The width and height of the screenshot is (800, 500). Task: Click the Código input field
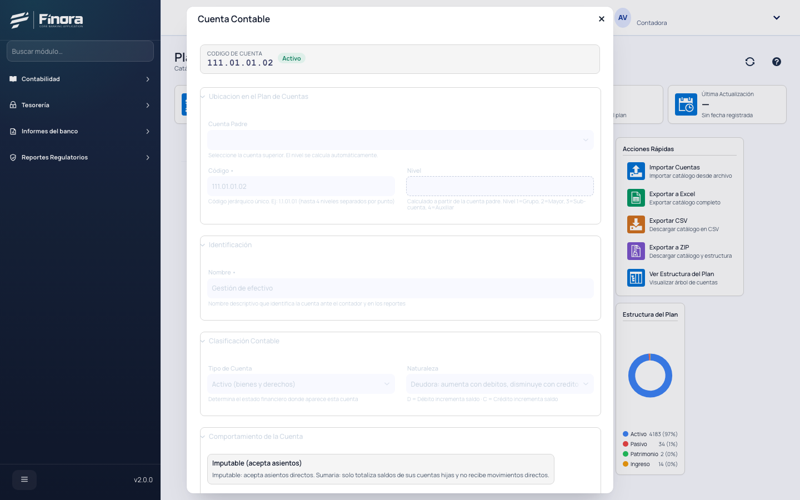[301, 186]
